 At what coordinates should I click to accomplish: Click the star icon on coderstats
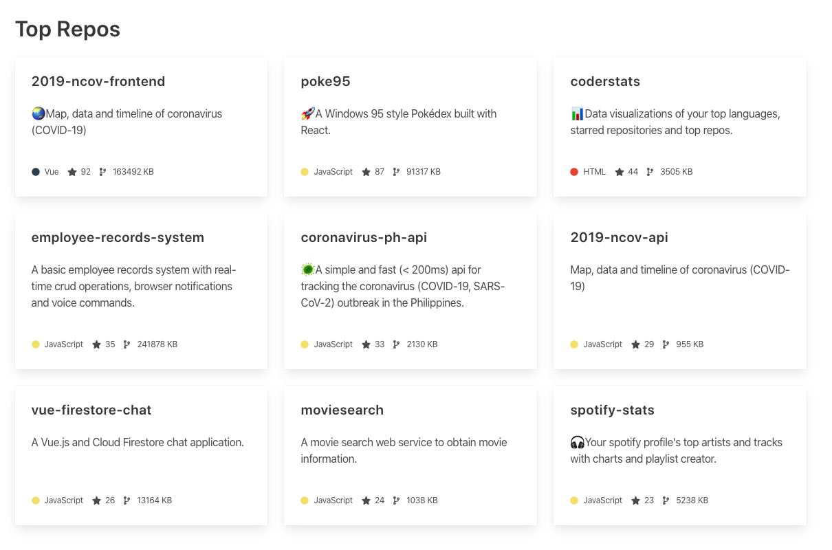pos(618,172)
